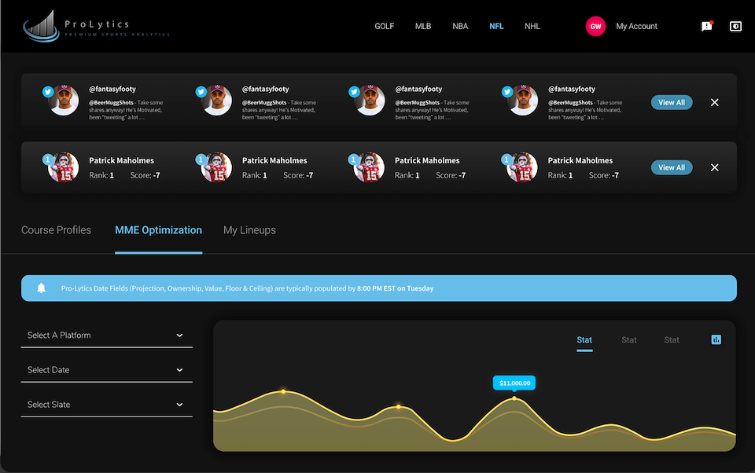Click the $11,000.00 chart tooltip
This screenshot has height=473, width=755.
coord(514,383)
